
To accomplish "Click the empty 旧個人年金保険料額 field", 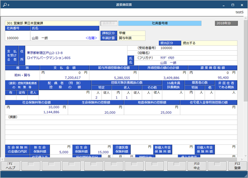I will [x=226, y=150].
